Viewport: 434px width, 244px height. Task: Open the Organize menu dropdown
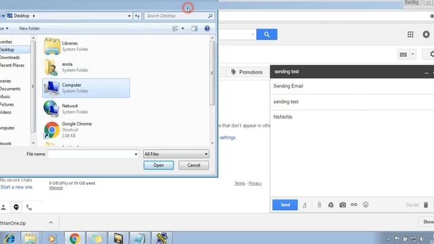(5, 28)
